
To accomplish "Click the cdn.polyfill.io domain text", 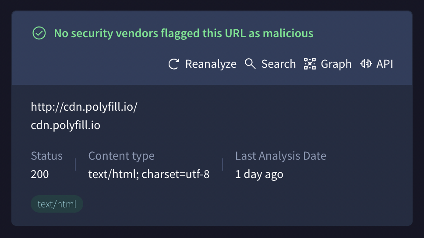I will (x=65, y=126).
